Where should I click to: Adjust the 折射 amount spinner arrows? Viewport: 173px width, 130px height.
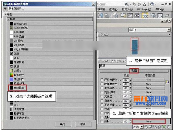pos(130,121)
